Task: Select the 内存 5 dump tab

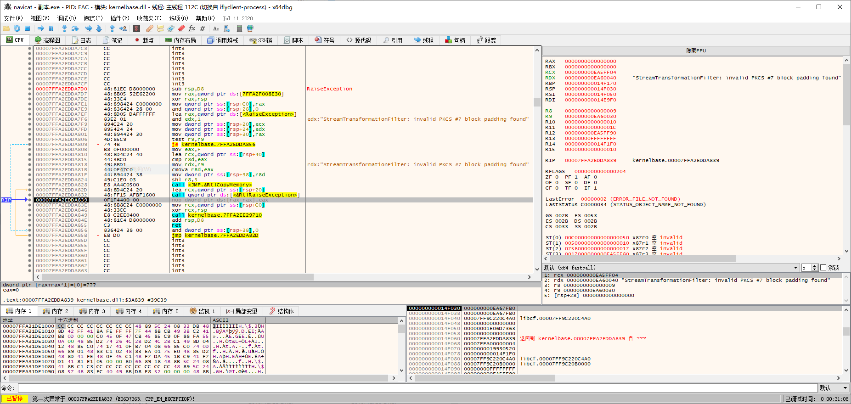Action: point(166,311)
